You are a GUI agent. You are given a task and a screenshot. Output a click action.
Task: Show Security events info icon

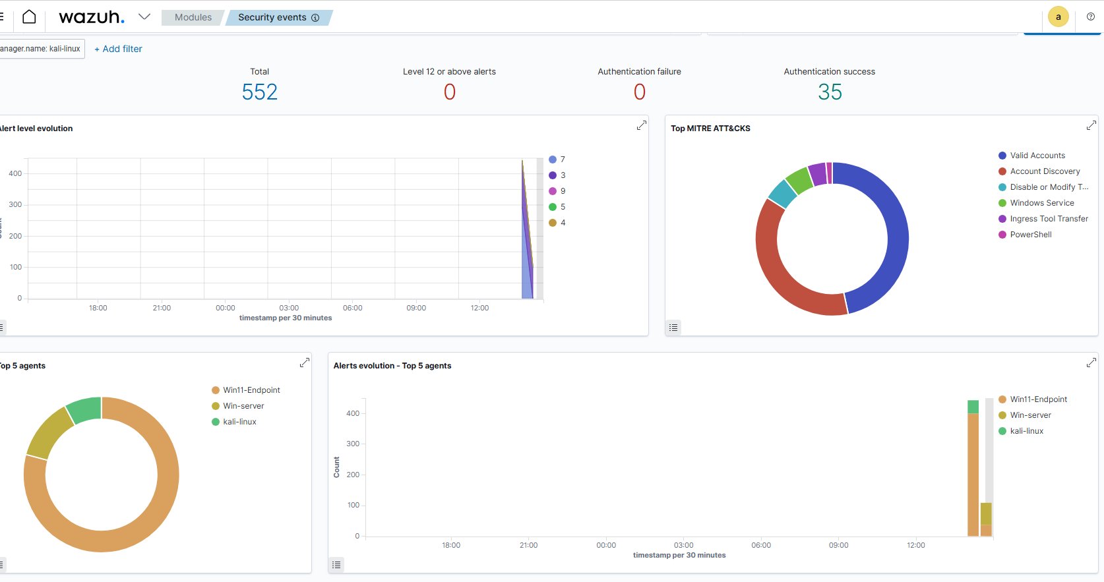(x=315, y=18)
